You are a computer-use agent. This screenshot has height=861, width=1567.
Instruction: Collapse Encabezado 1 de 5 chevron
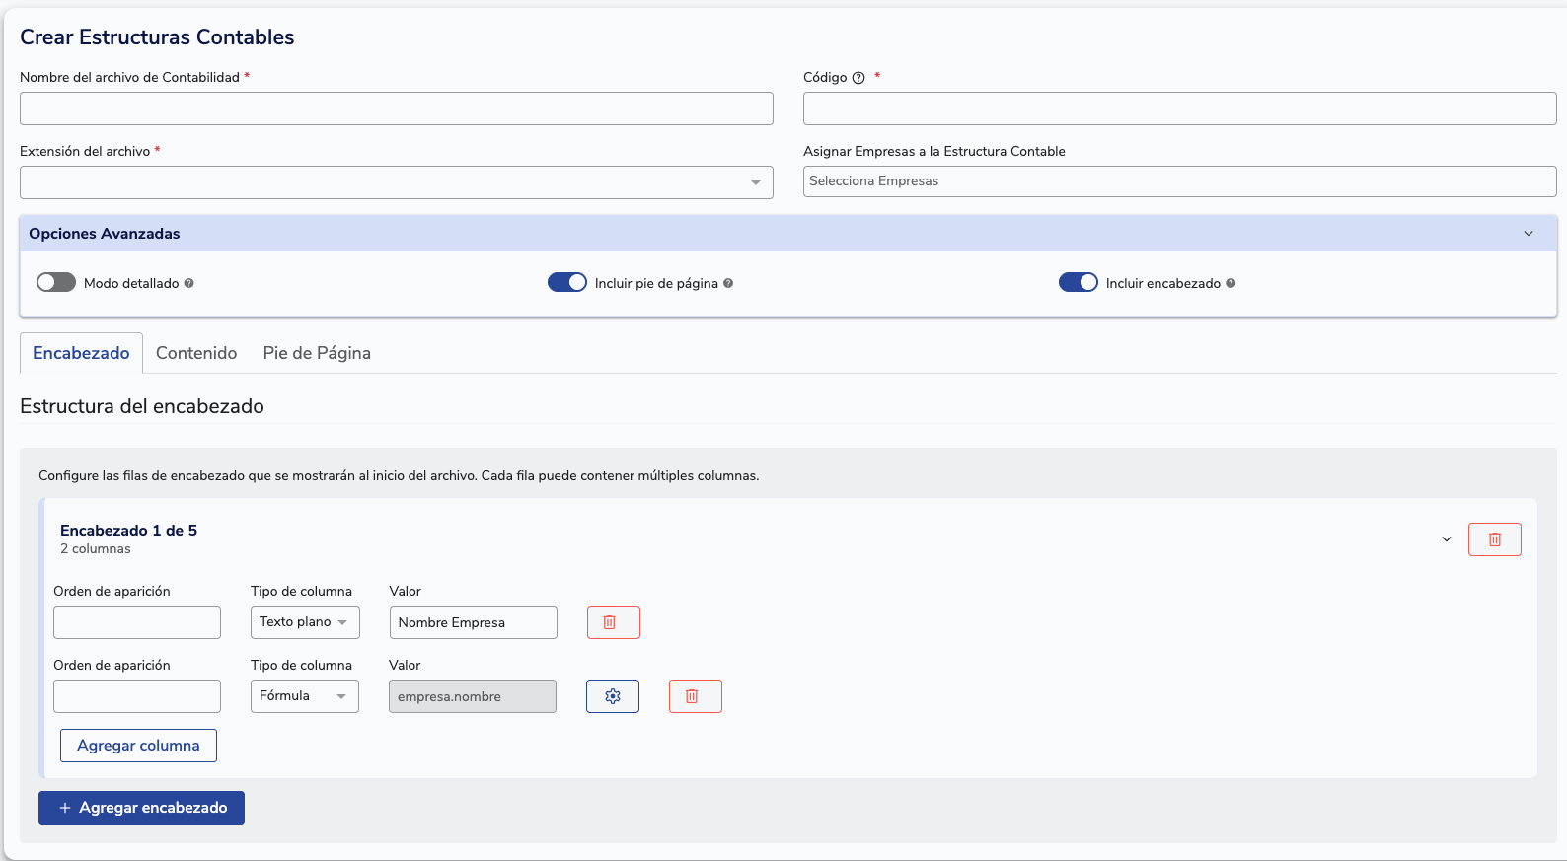coord(1447,539)
